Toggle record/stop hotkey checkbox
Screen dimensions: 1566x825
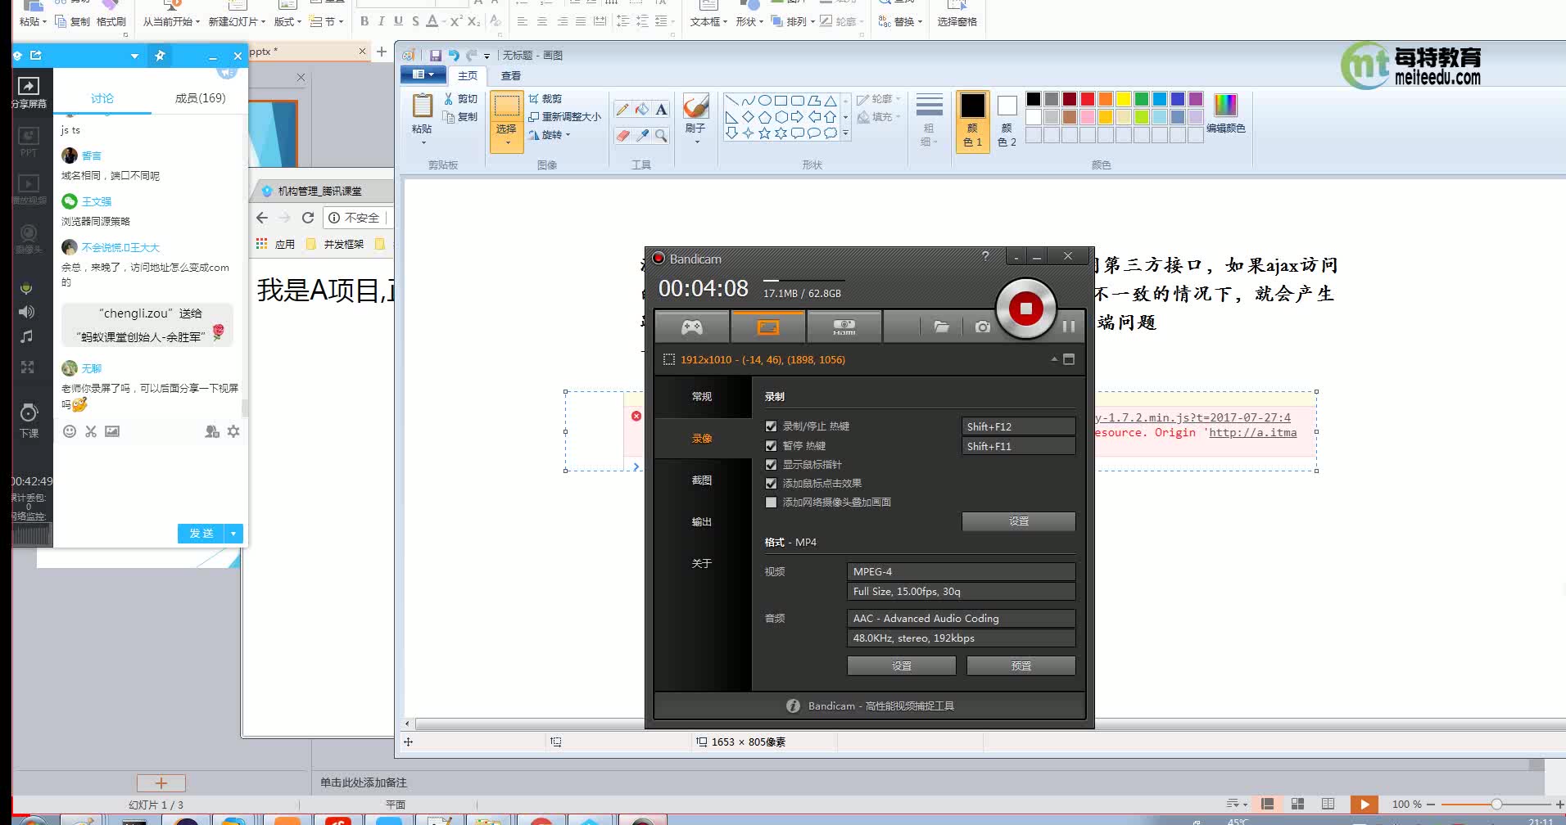pos(771,426)
